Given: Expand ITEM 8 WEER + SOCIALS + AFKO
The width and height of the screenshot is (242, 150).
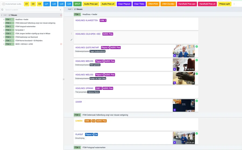Looking at the screenshot, I should coord(4,44).
